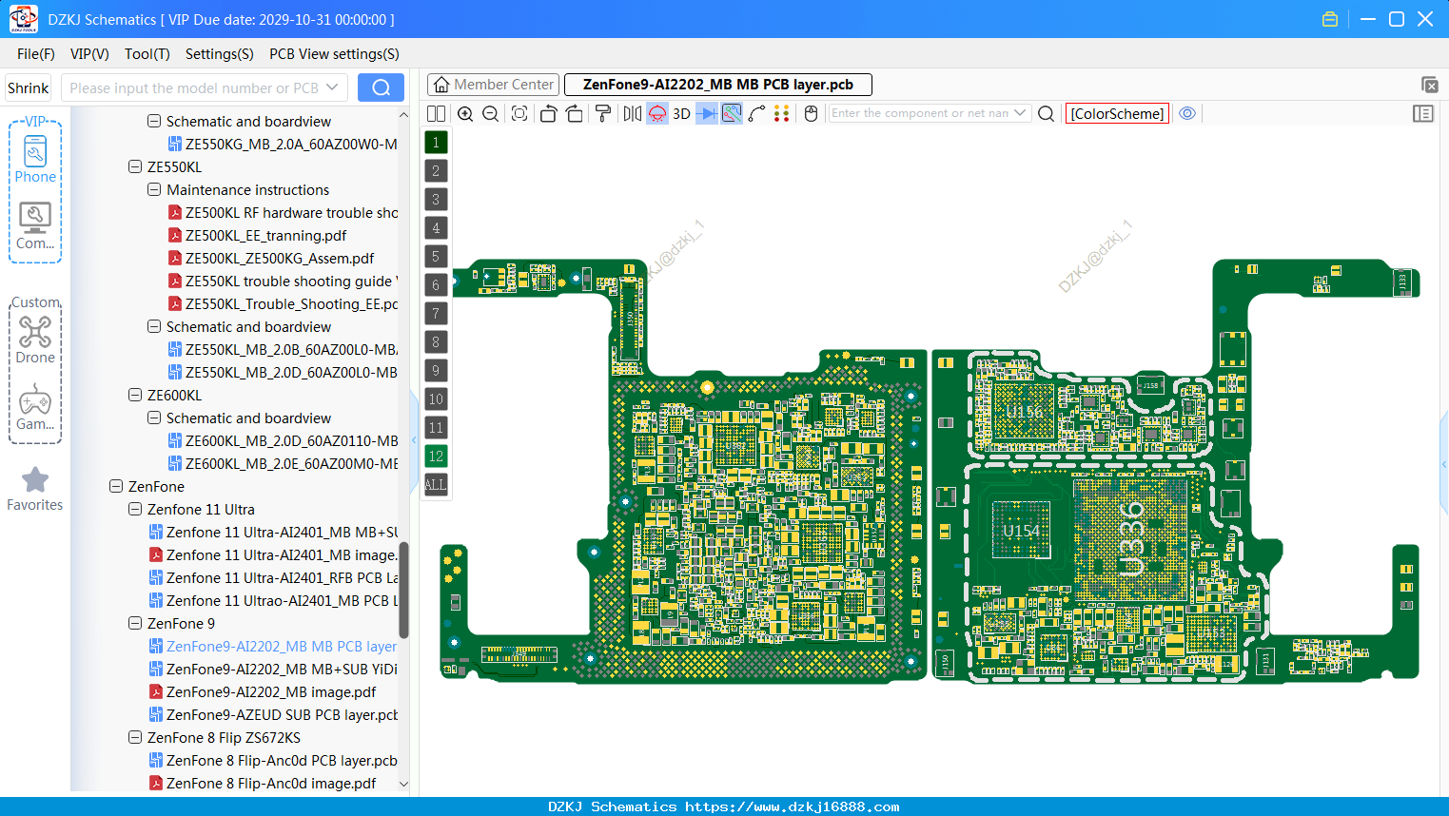Select PCB layer 2

pyautogui.click(x=436, y=171)
